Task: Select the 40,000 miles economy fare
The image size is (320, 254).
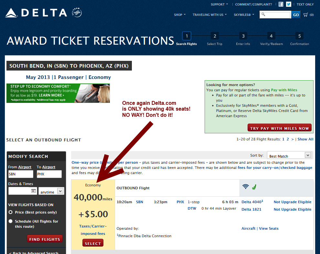Action: click(93, 243)
